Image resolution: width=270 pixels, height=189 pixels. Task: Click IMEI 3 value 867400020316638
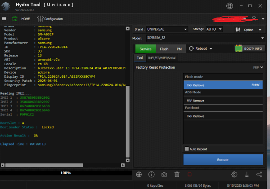coord(35,106)
